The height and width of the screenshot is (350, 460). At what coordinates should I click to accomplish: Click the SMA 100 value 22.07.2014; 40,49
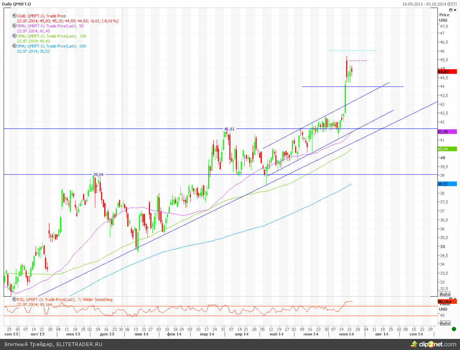click(34, 41)
